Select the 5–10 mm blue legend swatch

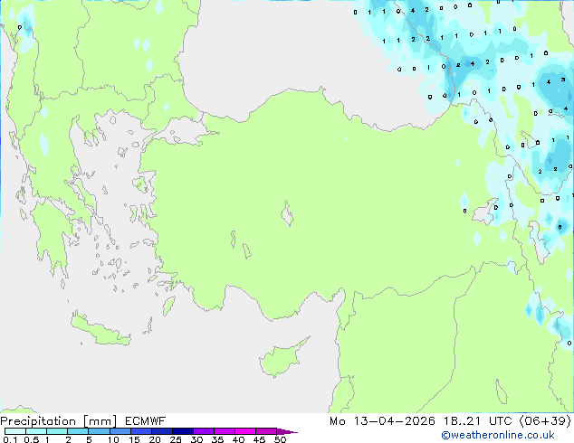coord(99,431)
